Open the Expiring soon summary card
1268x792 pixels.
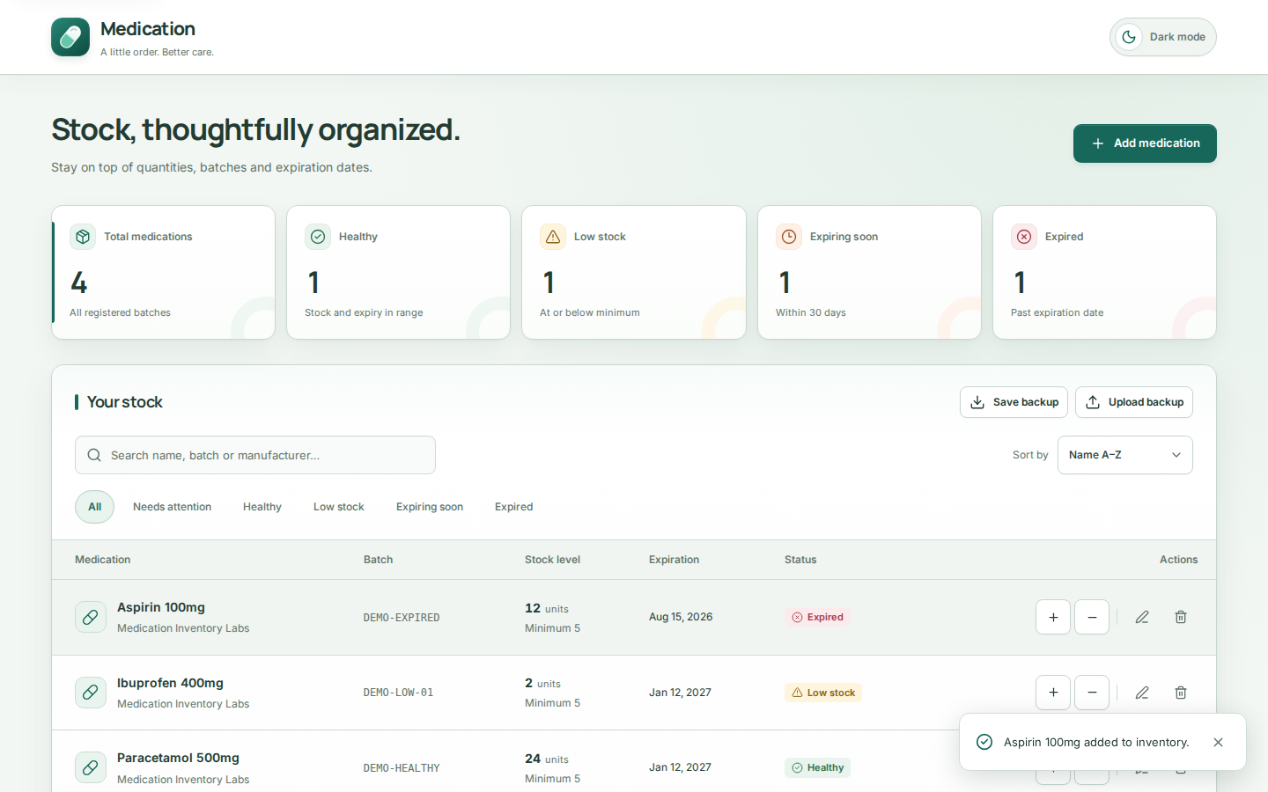coord(869,272)
